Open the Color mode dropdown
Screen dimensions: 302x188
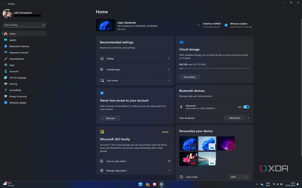[x=239, y=177]
